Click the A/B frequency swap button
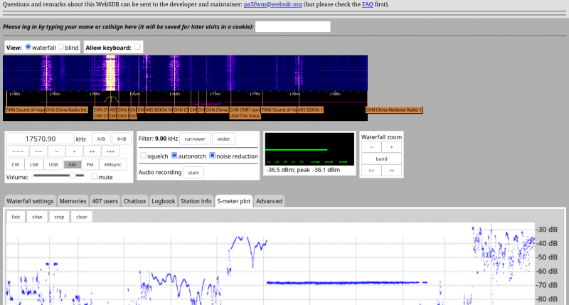Screen dimensions: 569x305 (x=101, y=139)
